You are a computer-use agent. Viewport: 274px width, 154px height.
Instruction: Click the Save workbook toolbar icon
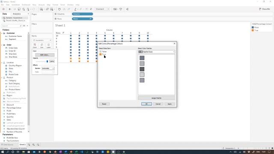[19, 9]
